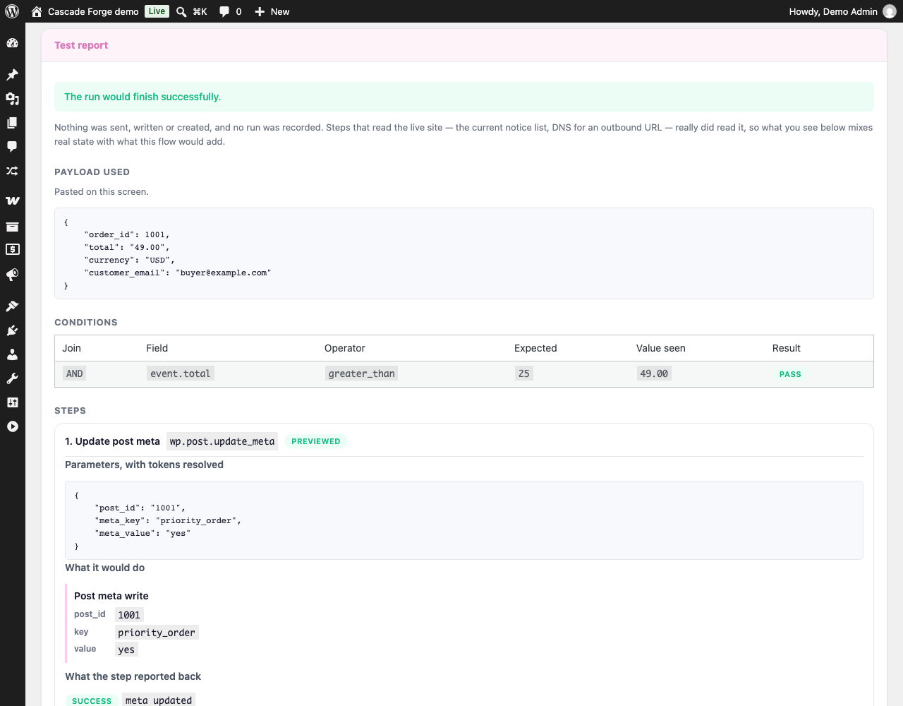The image size is (903, 706).
Task: Select the greater_than operator cell
Action: click(x=361, y=373)
